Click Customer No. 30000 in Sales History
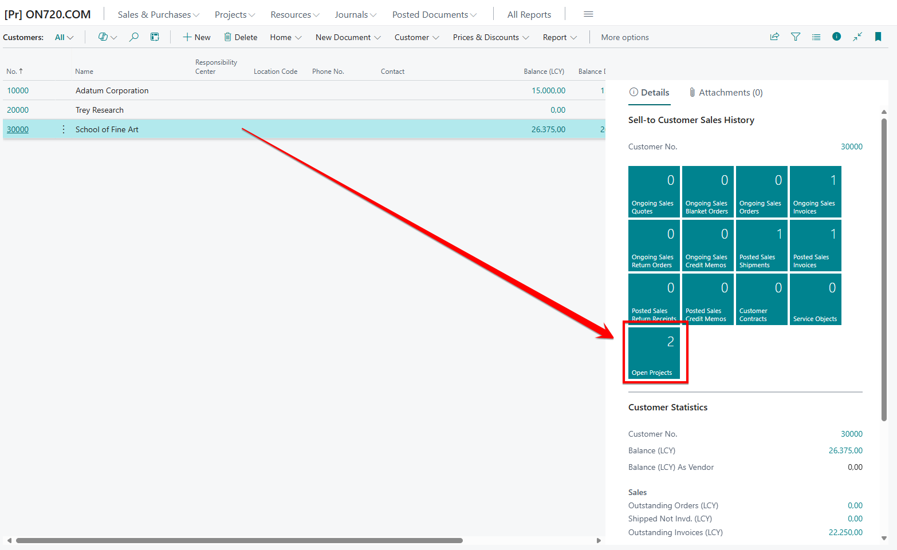897x550 pixels. 851,147
